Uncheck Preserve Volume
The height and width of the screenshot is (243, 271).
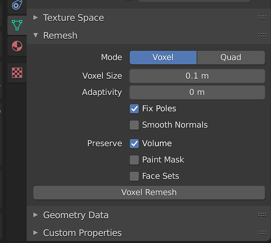[135, 143]
